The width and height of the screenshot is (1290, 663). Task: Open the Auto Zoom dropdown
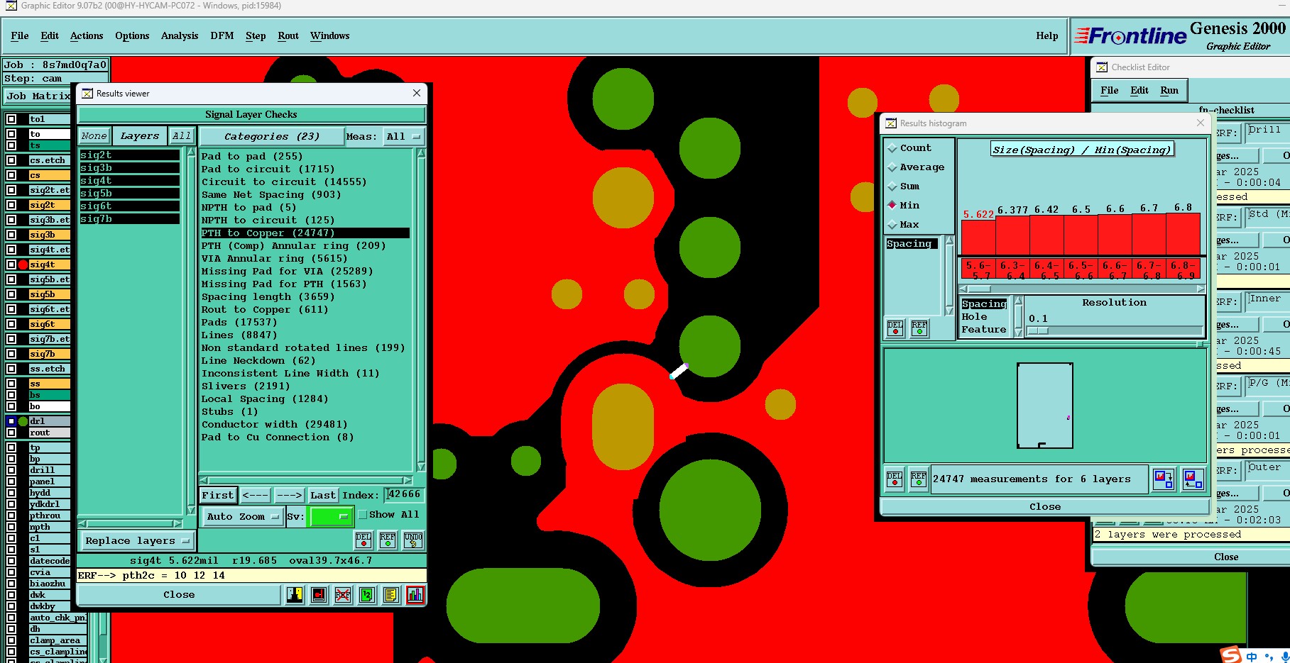point(243,516)
